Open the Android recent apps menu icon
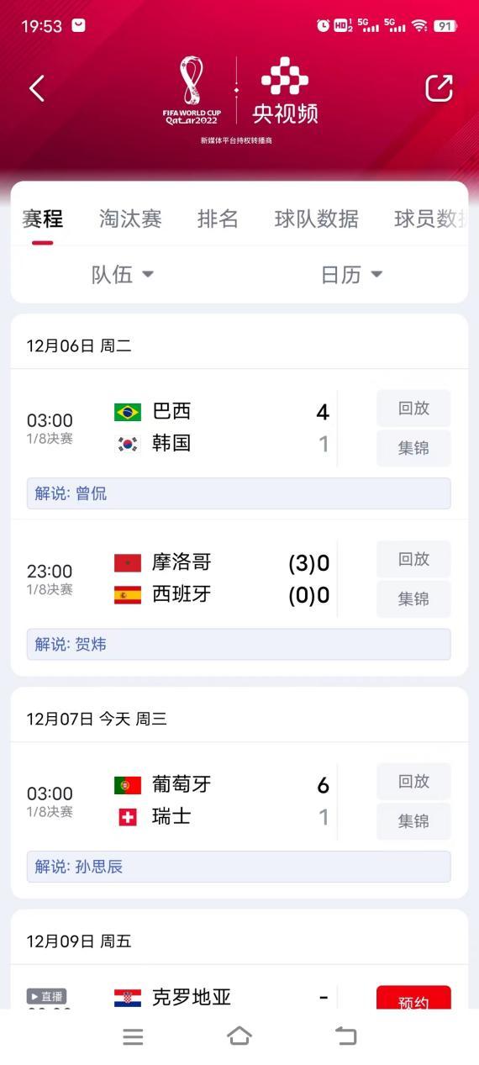Viewport: 479px width, 1065px height. click(133, 1036)
